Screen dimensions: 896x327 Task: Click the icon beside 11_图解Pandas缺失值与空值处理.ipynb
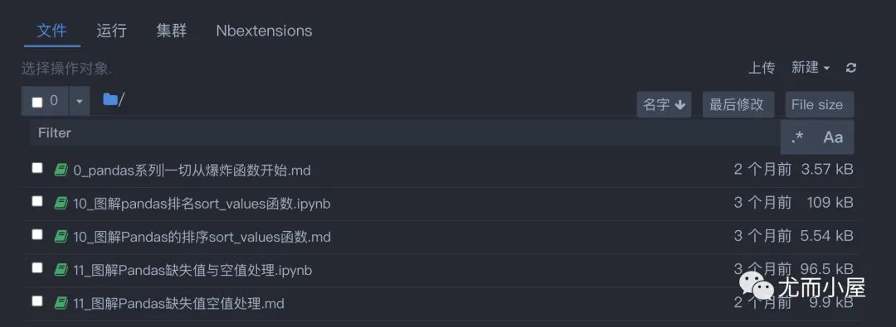61,269
